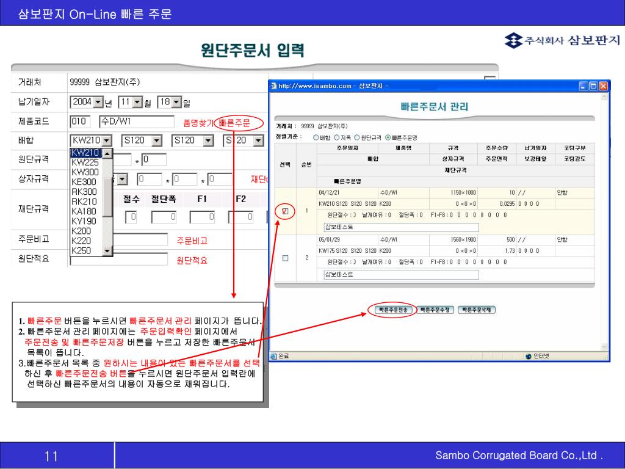This screenshot has width=625, height=469.
Task: Click the 삼보테스트 name field in row 2
Action: tap(401, 275)
